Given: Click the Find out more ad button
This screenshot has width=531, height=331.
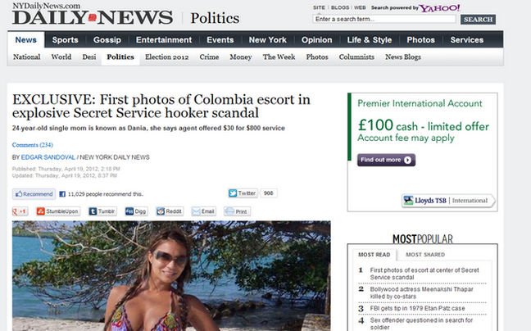Looking at the screenshot, I should click(x=386, y=160).
